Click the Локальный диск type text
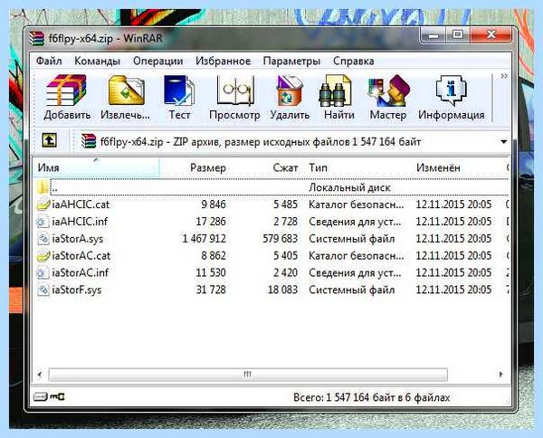 pos(349,187)
